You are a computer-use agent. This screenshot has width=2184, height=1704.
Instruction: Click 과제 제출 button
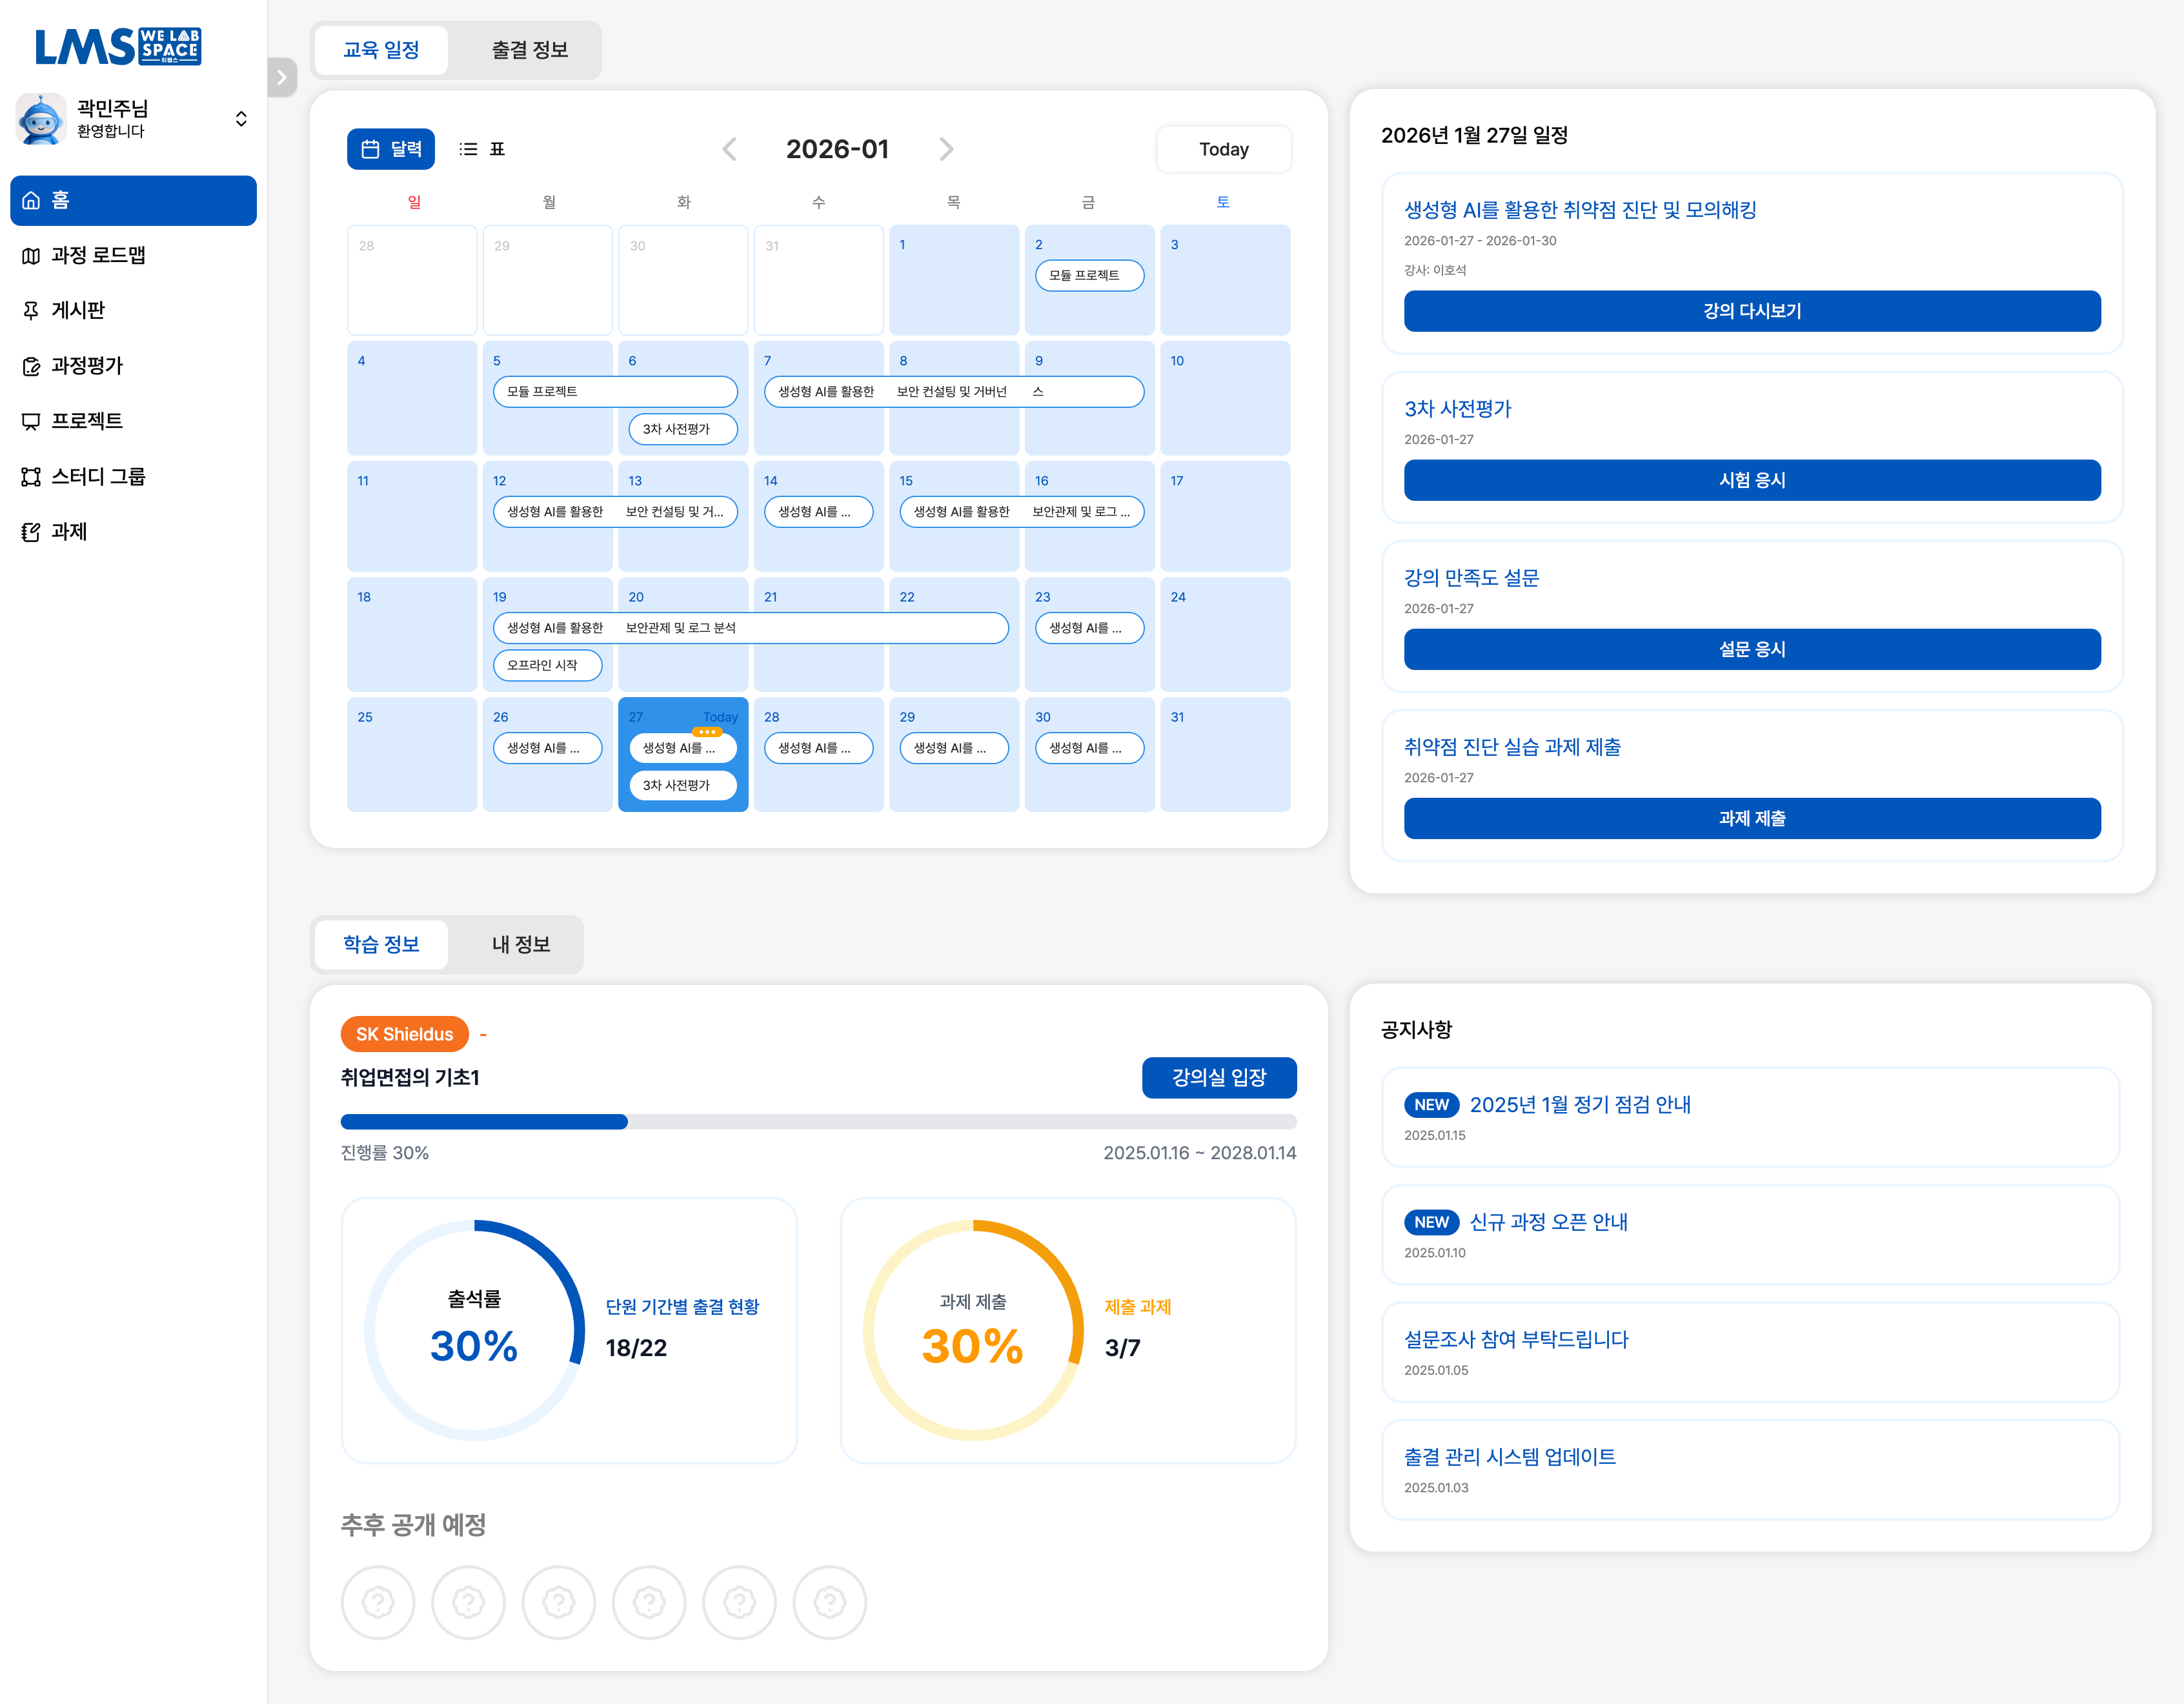pos(1751,818)
